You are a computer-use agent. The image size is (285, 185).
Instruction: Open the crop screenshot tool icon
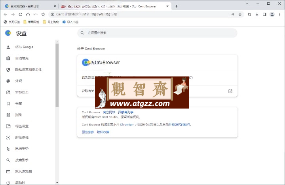tap(249, 14)
